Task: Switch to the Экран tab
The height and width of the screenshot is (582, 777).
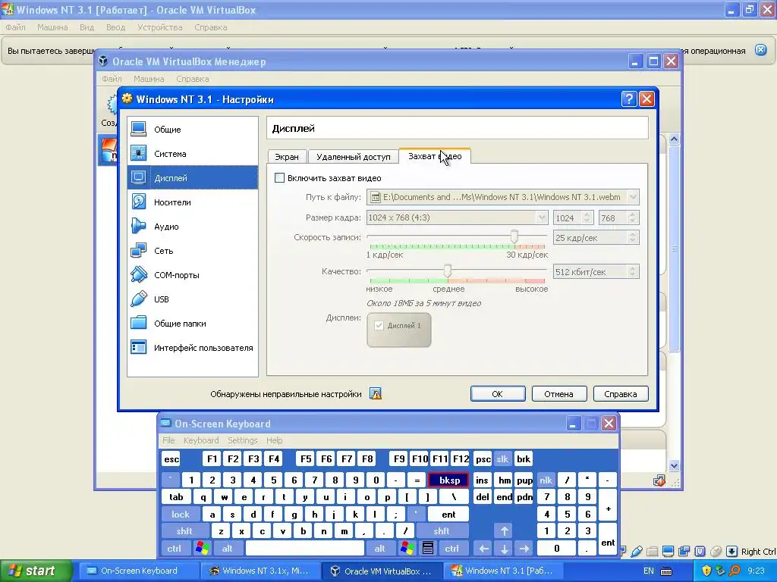Action: [x=287, y=156]
